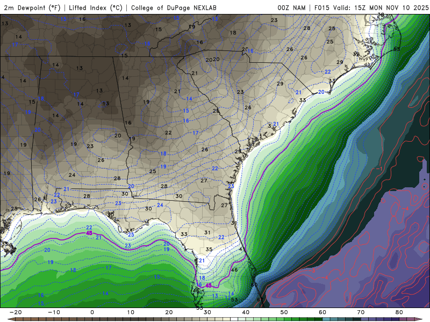Click 'College of DuPage NEXLAB' header text
This screenshot has height=322, width=430.
click(174, 8)
